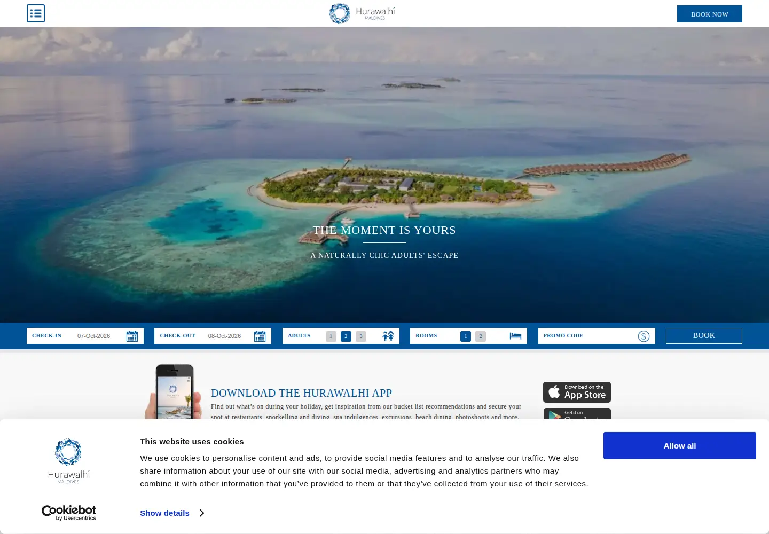Click the BOOK NOW header button

tap(710, 14)
